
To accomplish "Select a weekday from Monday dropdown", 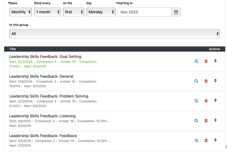I will point(101,12).
